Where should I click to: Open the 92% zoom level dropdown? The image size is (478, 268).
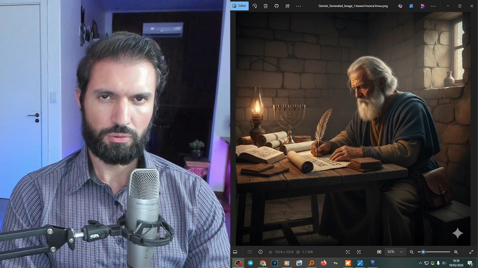coord(395,252)
